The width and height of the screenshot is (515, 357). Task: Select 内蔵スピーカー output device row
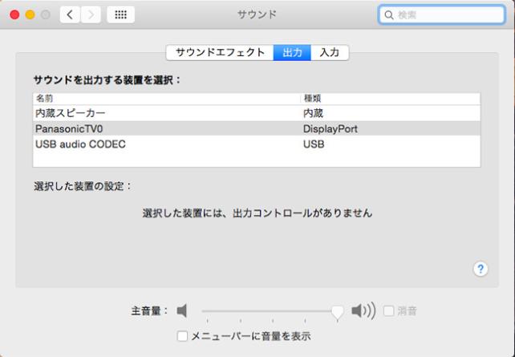pos(257,113)
